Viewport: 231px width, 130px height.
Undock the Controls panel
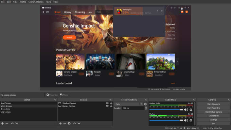click(229, 100)
